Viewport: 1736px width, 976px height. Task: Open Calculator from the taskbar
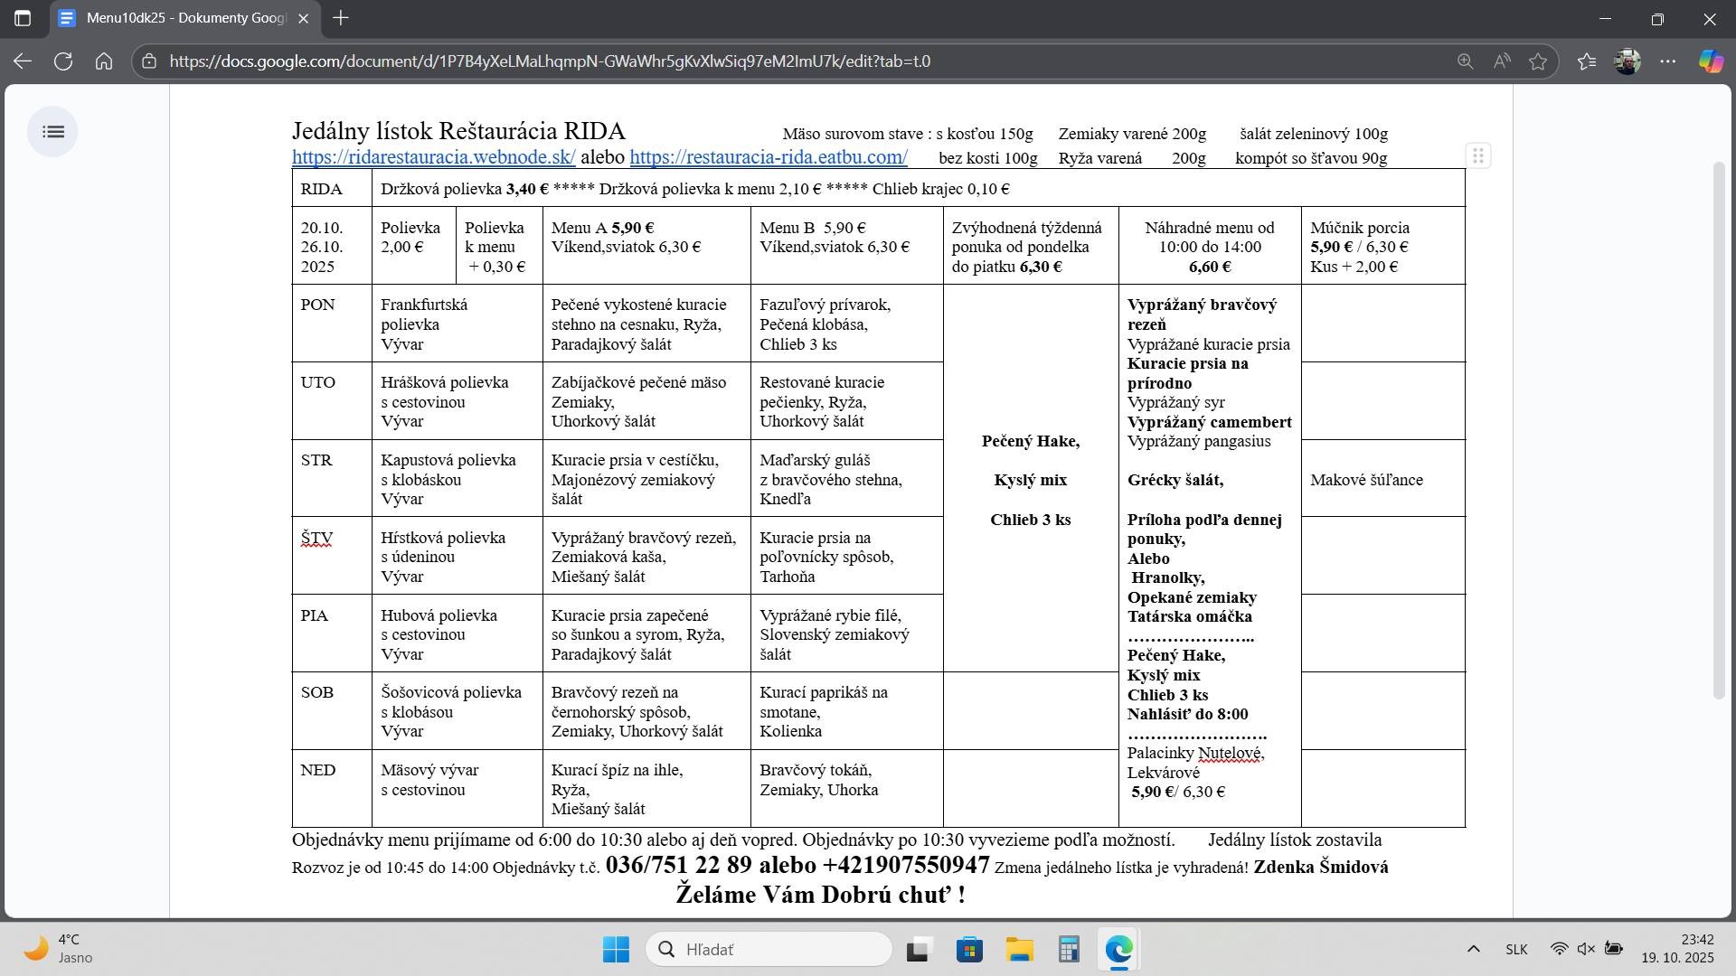click(x=1069, y=950)
